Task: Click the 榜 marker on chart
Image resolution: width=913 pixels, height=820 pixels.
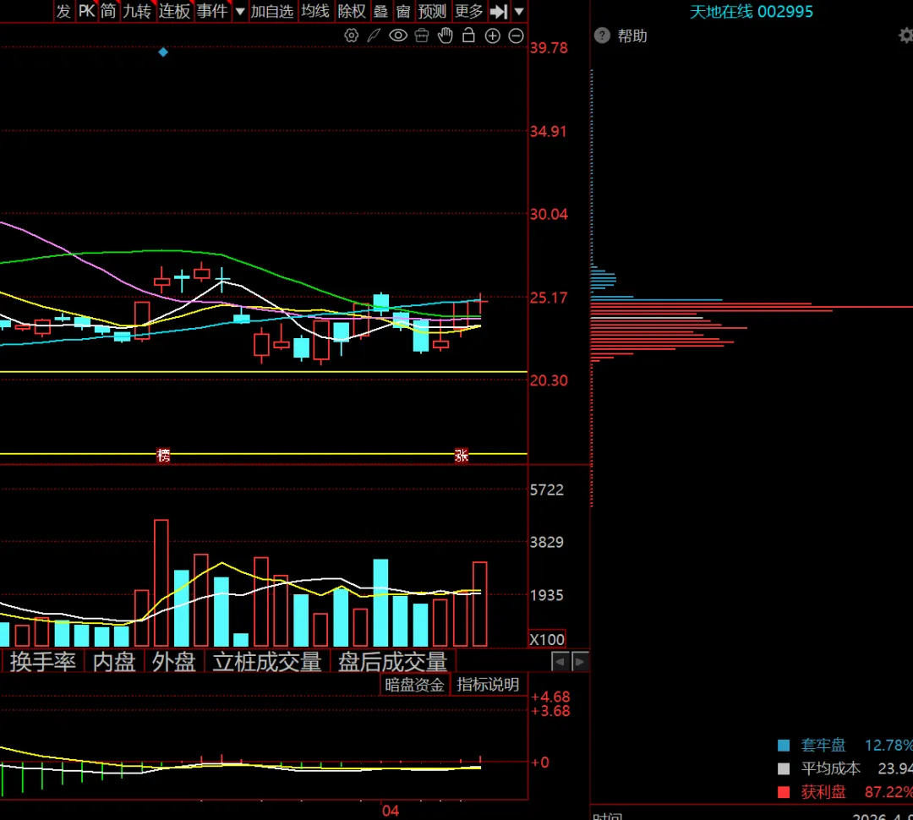Action: point(164,455)
